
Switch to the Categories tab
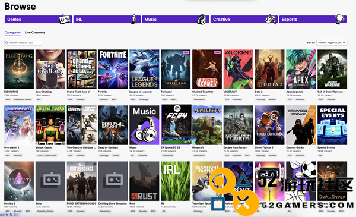(x=12, y=32)
